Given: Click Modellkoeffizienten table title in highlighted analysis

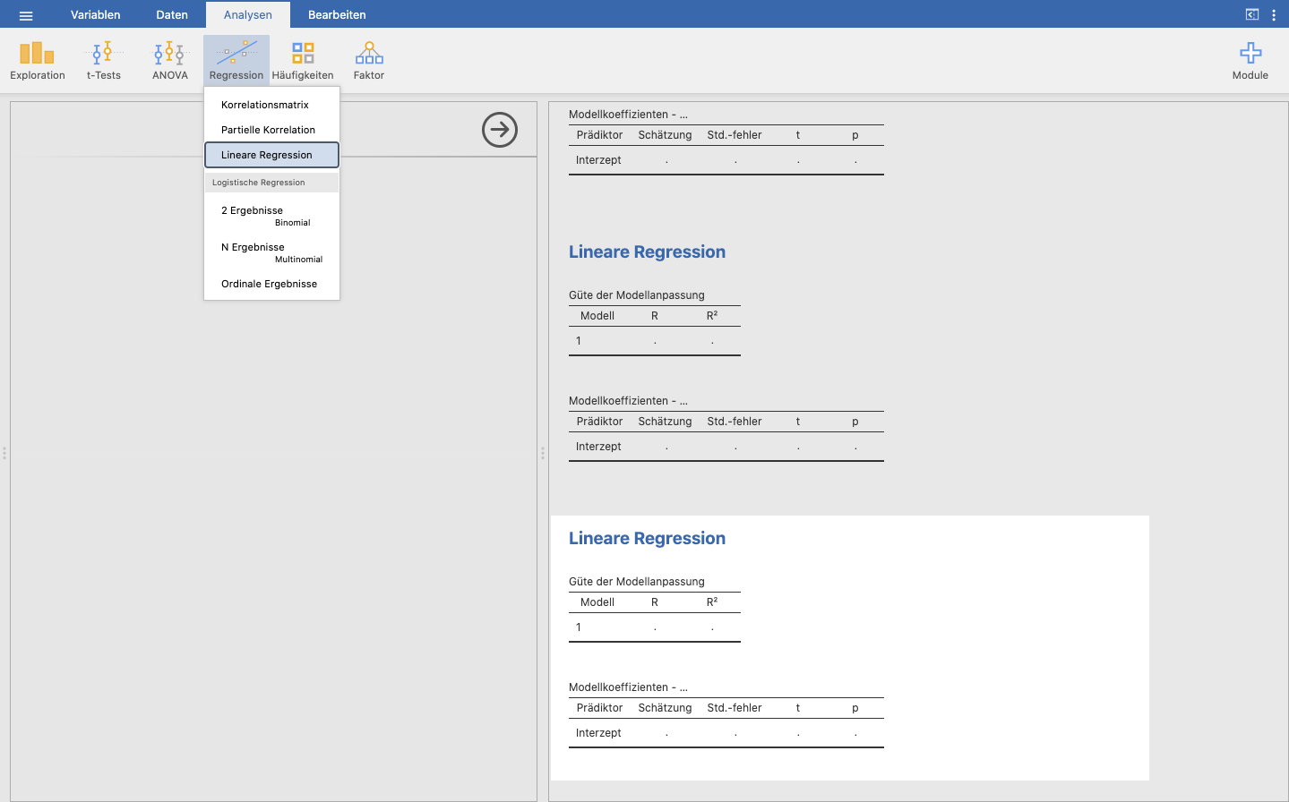Looking at the screenshot, I should coord(628,687).
